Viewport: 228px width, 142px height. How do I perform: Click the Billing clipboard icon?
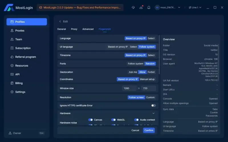pos(12,83)
